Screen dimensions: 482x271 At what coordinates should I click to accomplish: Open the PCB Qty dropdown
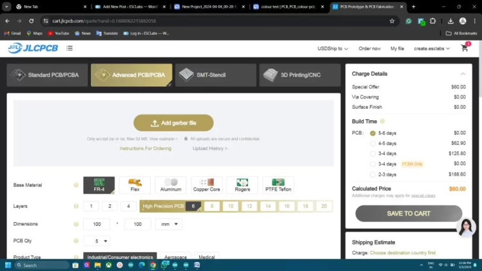[97, 241]
